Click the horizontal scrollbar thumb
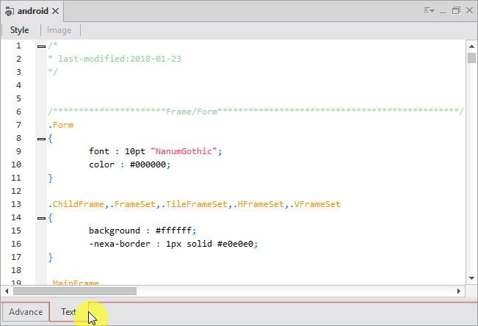Viewport: 478px width, 326px height. tap(73, 291)
